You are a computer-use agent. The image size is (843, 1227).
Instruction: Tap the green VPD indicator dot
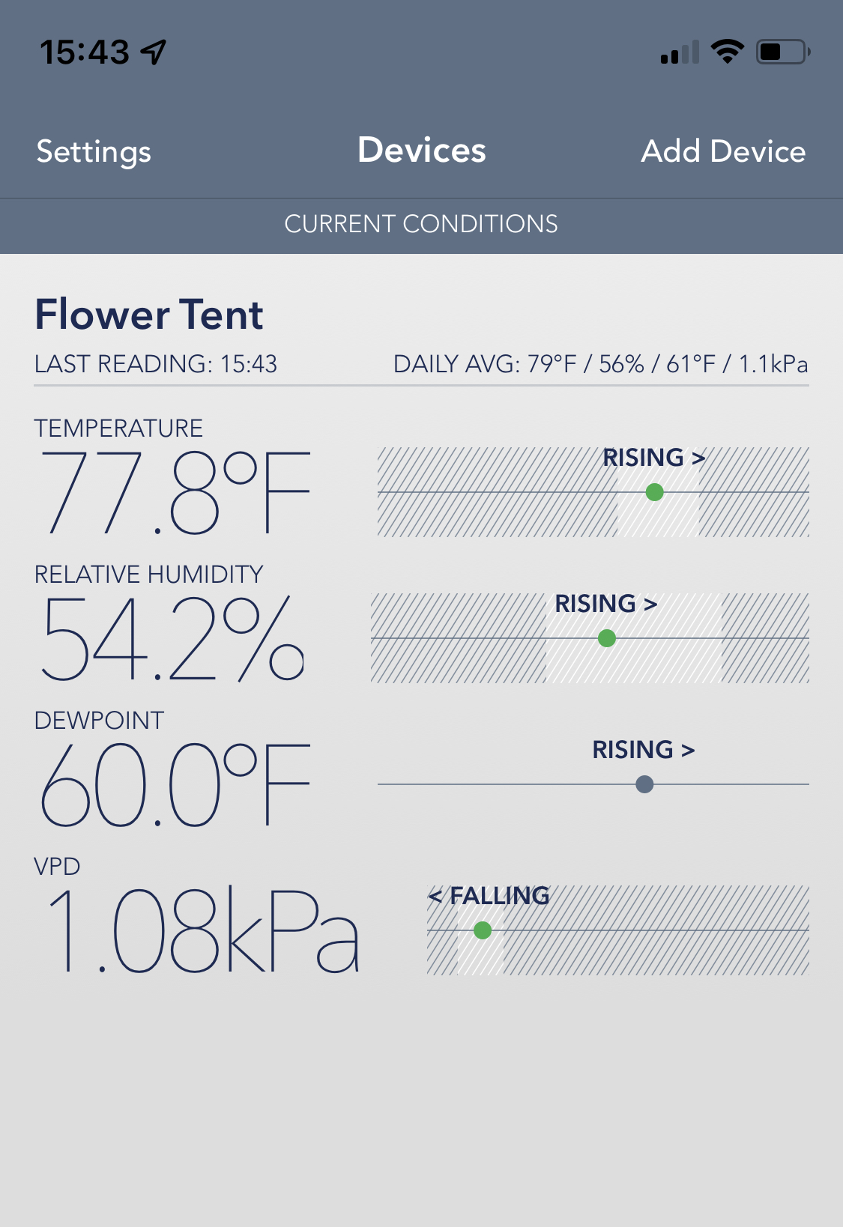point(483,930)
